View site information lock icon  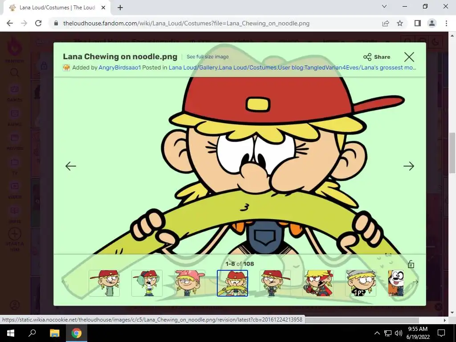point(57,23)
